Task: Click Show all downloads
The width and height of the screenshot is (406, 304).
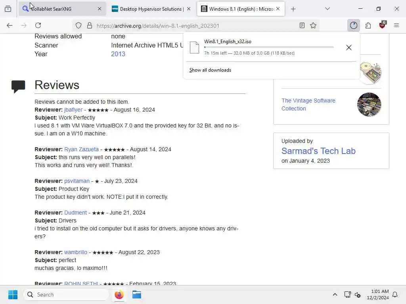Action: (210, 70)
